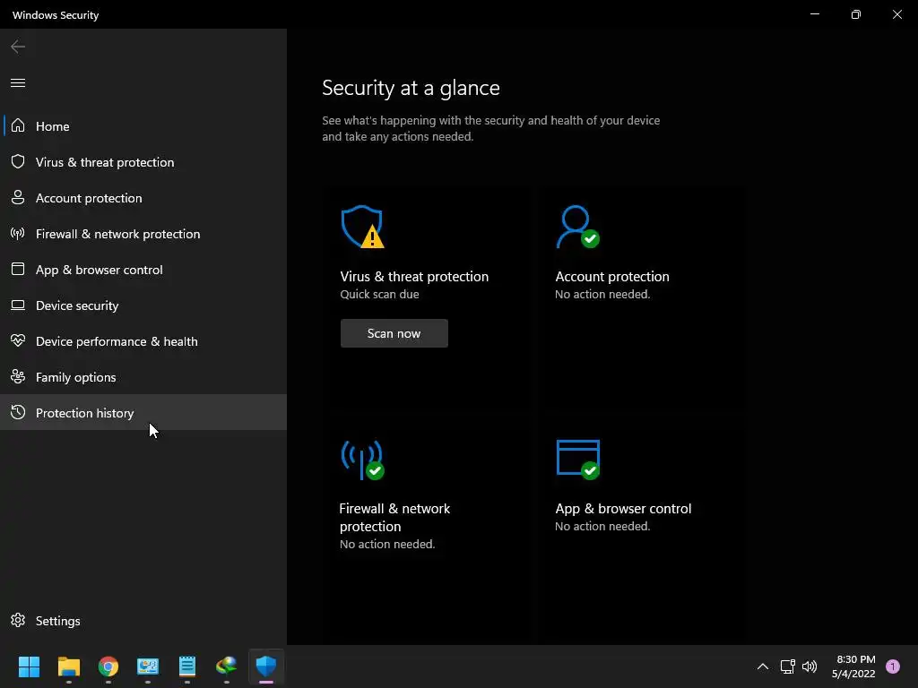Open Family options section
The width and height of the screenshot is (918, 688).
(143, 377)
